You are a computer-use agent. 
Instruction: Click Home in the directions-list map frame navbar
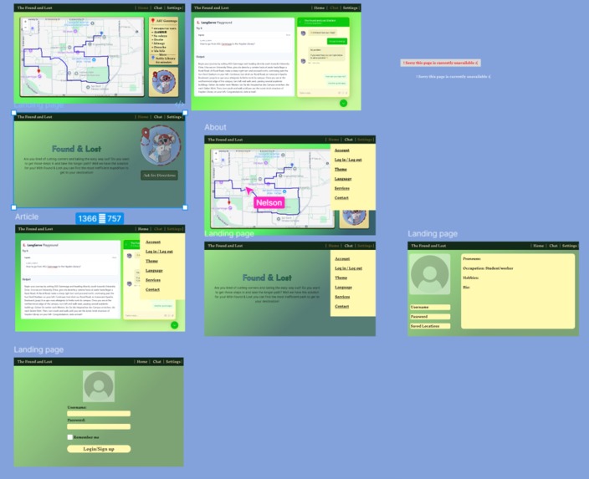[143, 8]
